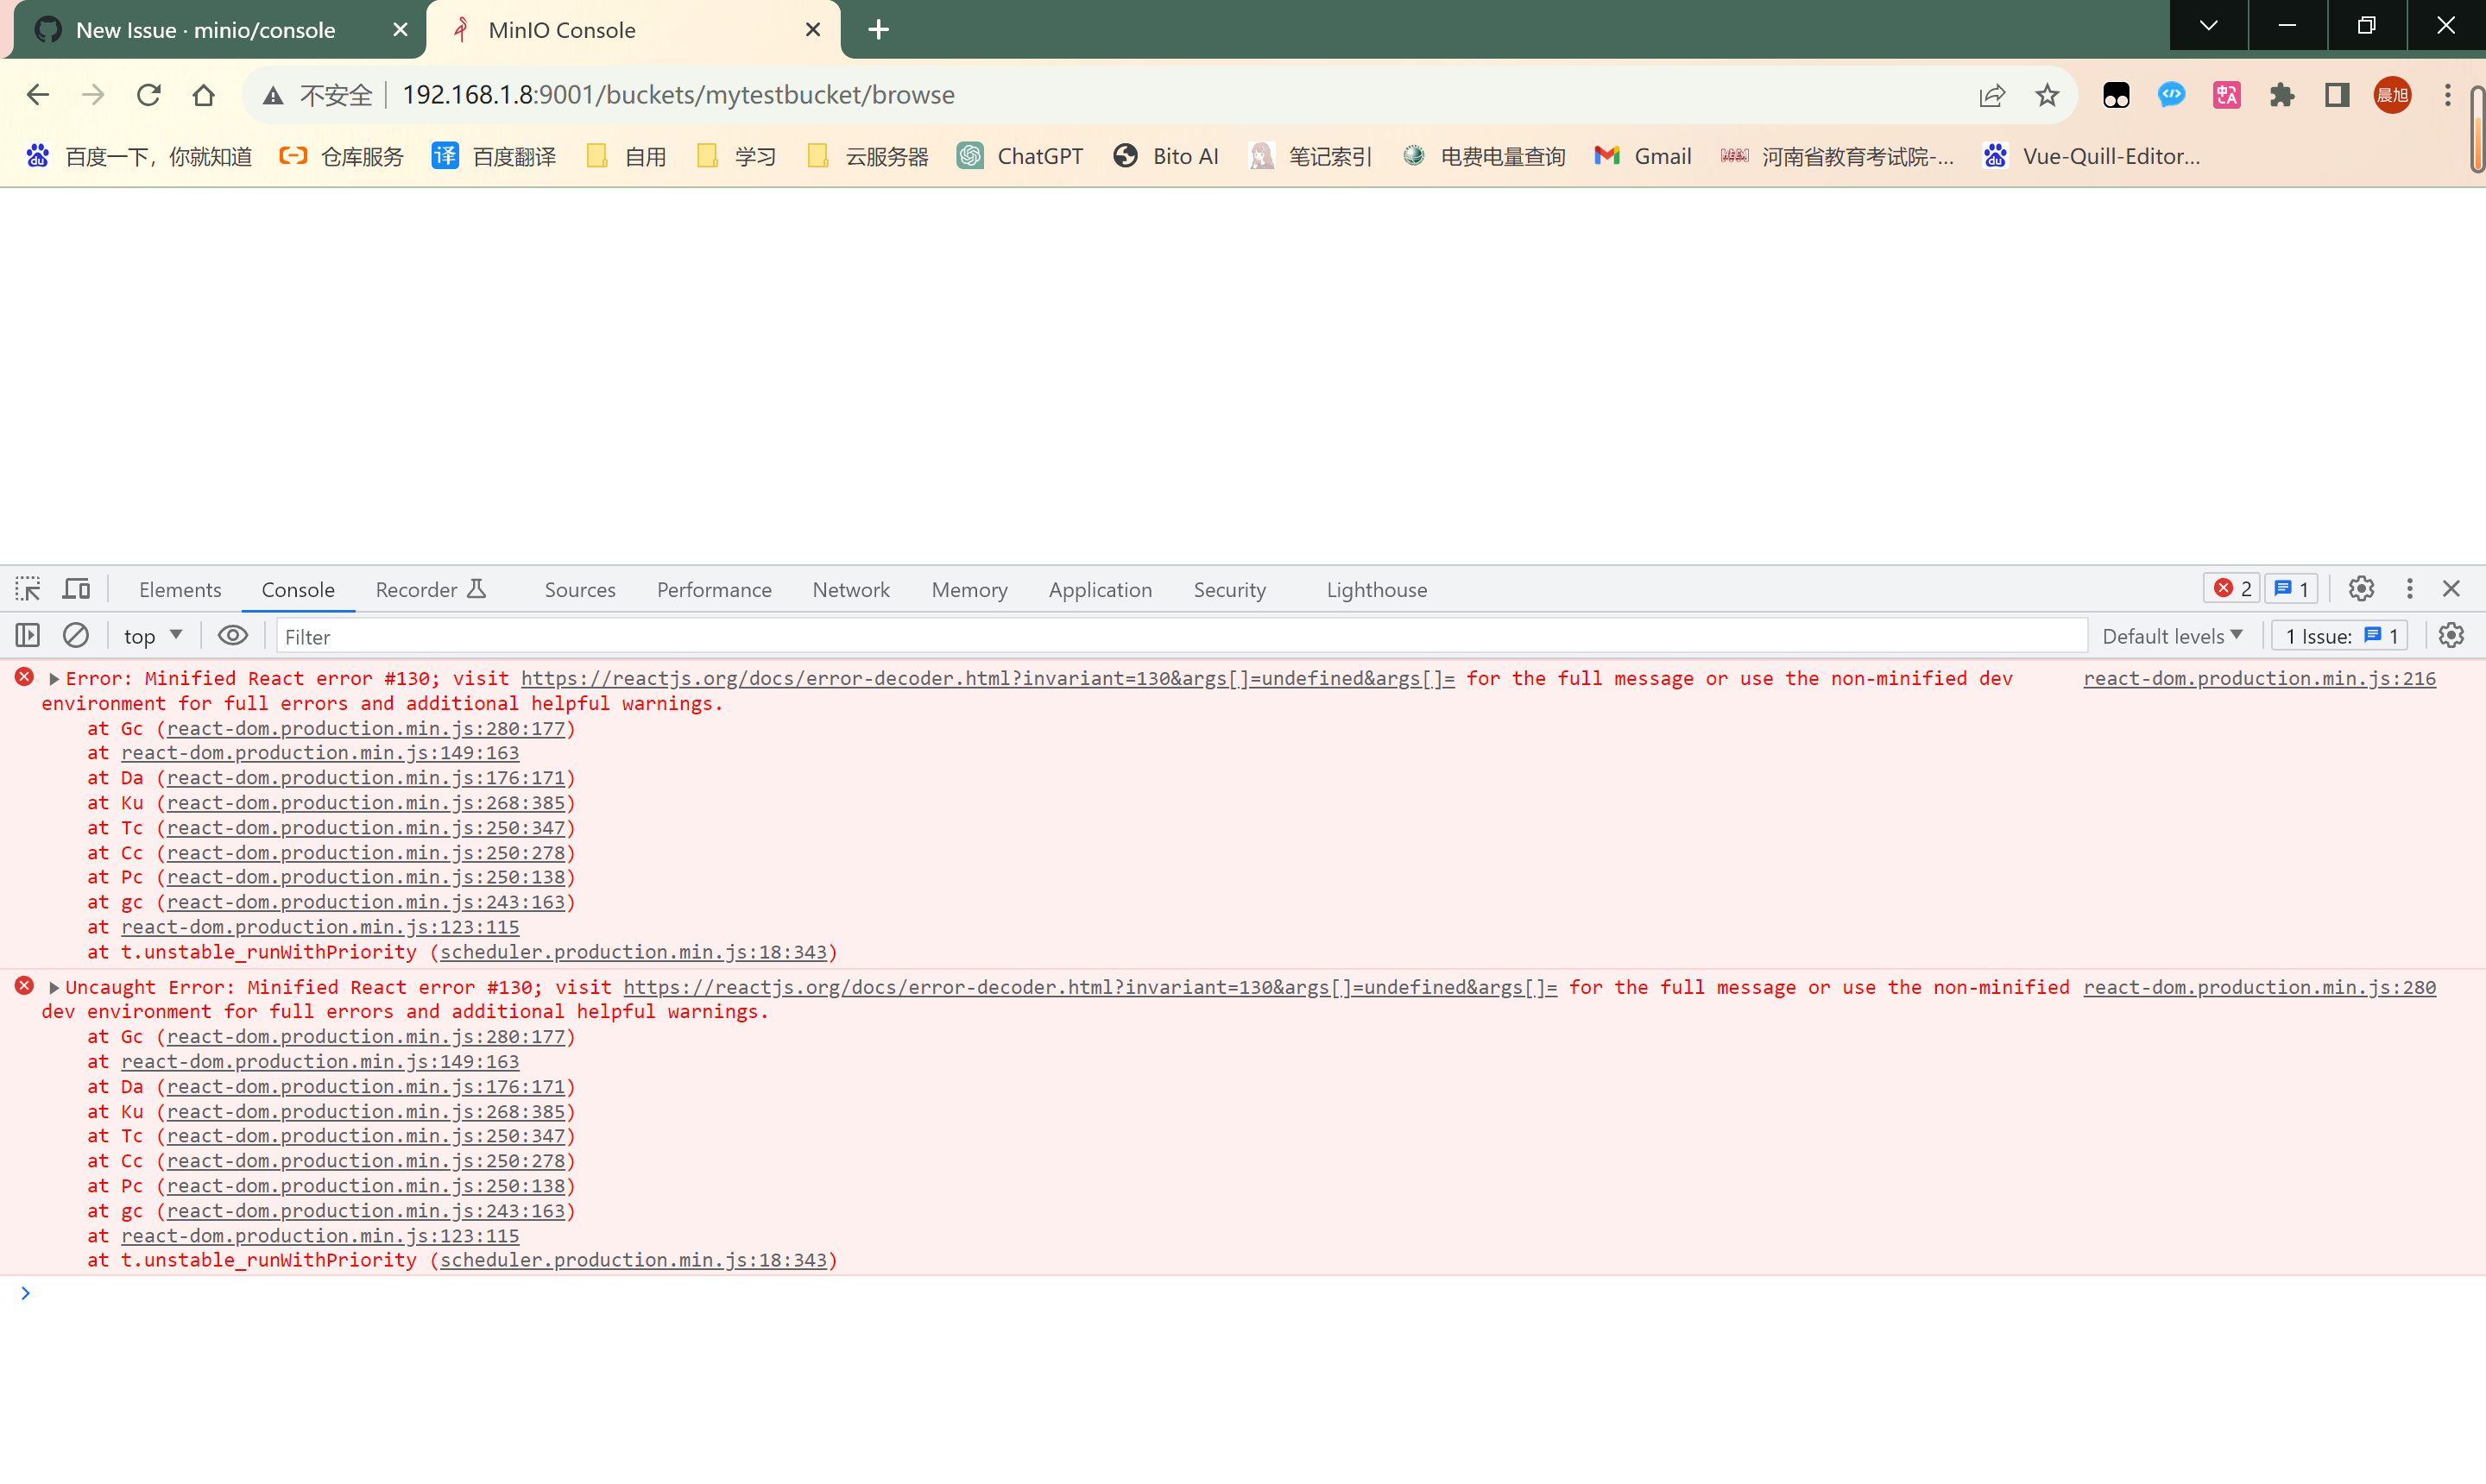Toggle the device toolbar icon

pyautogui.click(x=77, y=589)
